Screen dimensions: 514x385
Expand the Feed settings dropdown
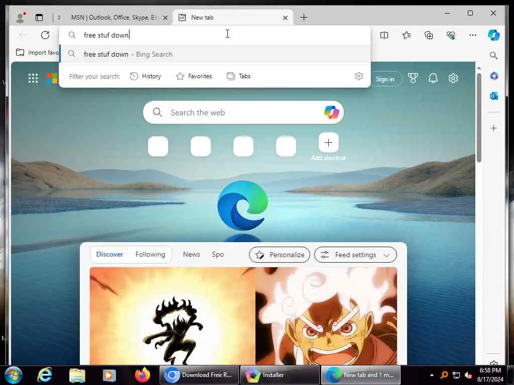click(355, 255)
